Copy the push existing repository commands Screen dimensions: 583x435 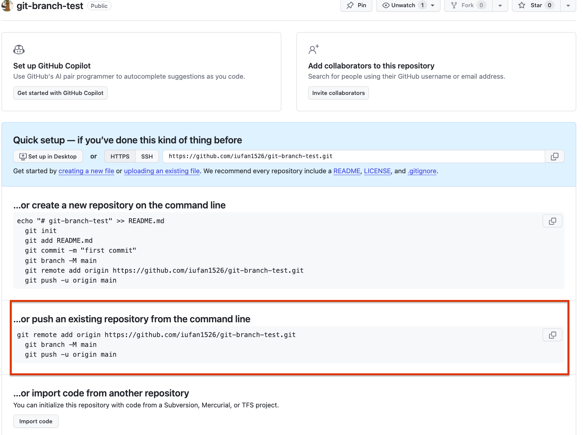click(x=552, y=335)
